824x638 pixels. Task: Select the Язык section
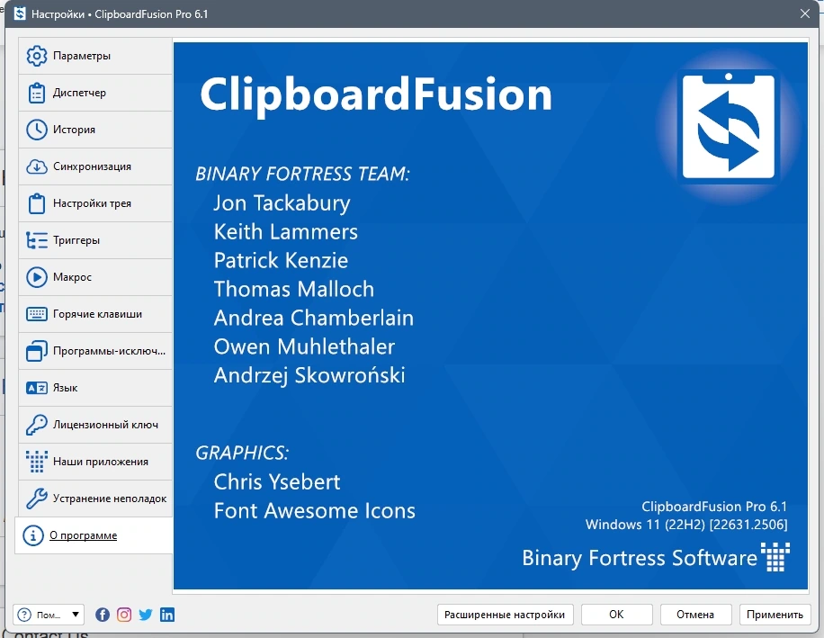95,388
